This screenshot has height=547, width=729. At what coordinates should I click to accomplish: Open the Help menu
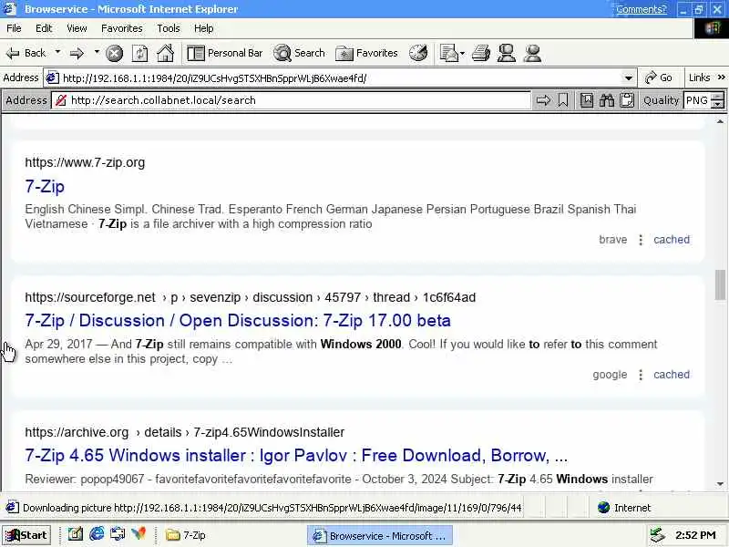[x=203, y=28]
